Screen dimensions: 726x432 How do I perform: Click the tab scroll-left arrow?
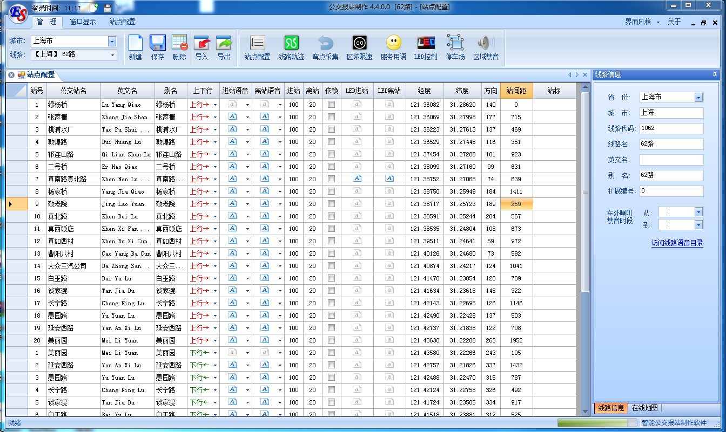(569, 75)
